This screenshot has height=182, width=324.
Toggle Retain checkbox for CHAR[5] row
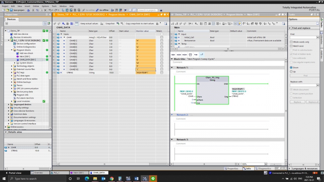(162, 53)
